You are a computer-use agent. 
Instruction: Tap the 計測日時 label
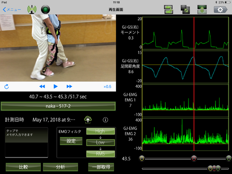pyautogui.click(x=15, y=120)
